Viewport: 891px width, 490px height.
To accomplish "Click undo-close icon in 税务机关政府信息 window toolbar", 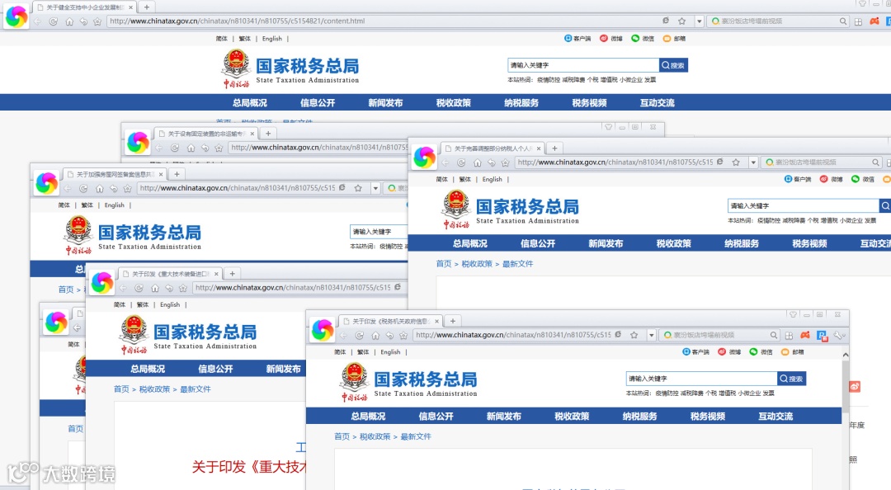I will 389,336.
